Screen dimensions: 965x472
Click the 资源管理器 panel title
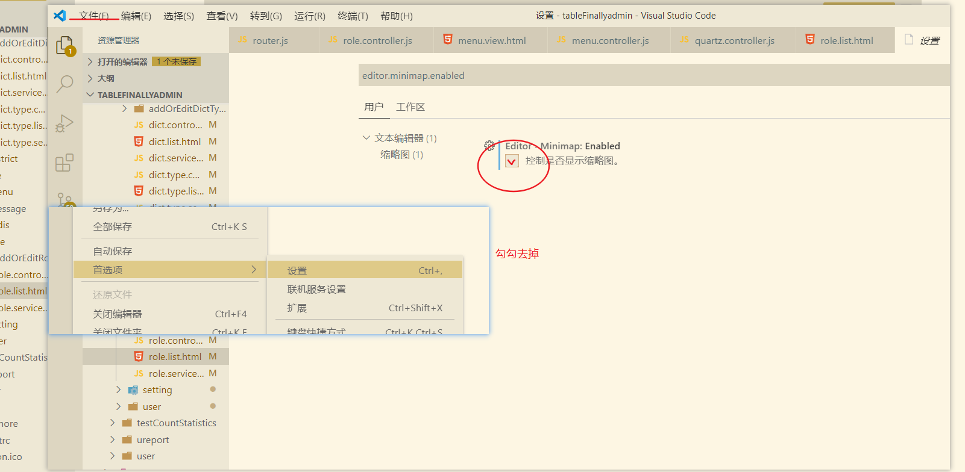118,40
